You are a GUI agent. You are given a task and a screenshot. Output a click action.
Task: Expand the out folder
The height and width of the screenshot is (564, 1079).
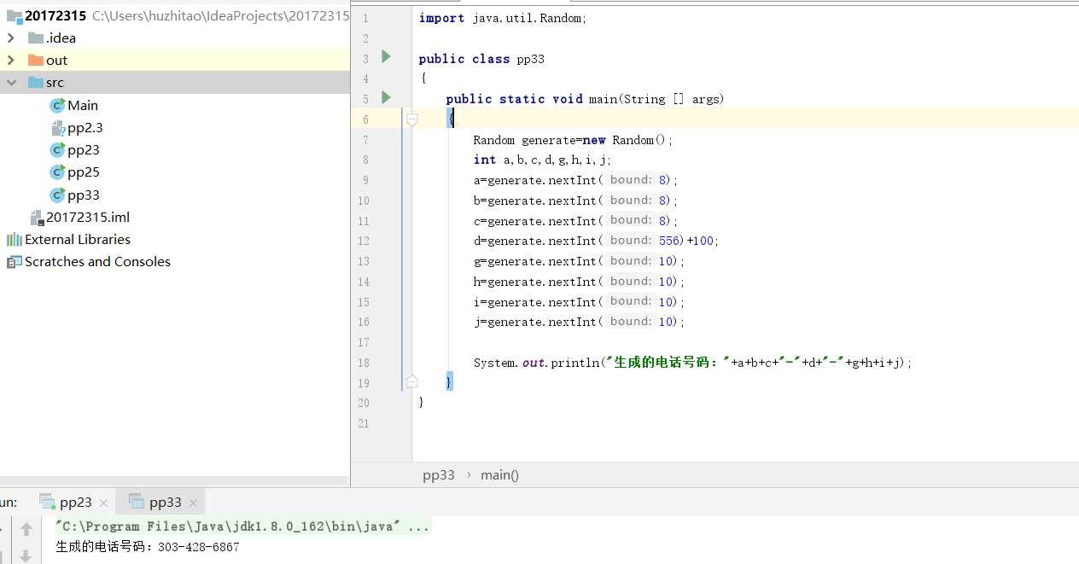coord(11,60)
